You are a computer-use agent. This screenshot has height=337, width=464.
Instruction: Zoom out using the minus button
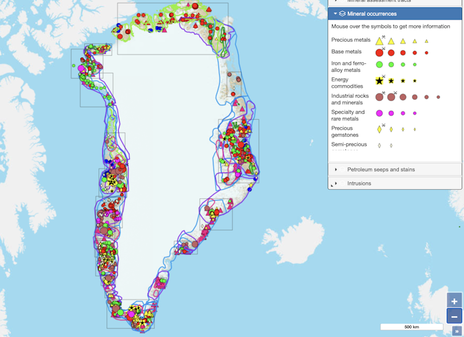(454, 316)
